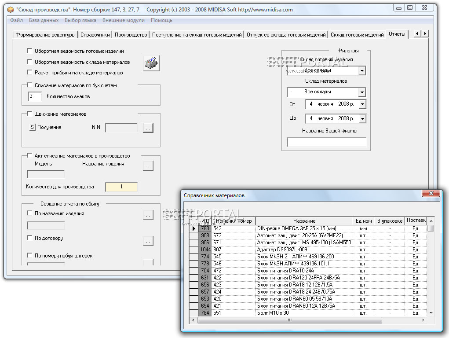Click the app icon in title bar
The image size is (449, 338).
click(x=11, y=10)
